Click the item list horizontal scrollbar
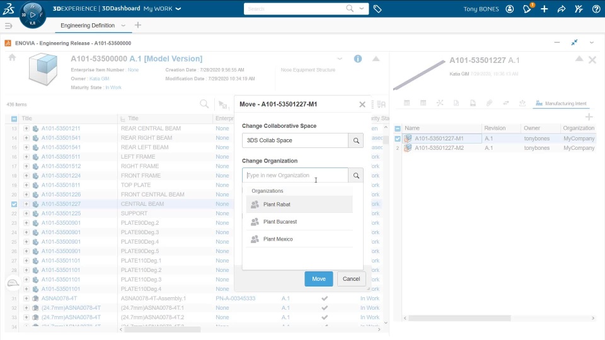The height and width of the screenshot is (340, 605). click(163, 329)
